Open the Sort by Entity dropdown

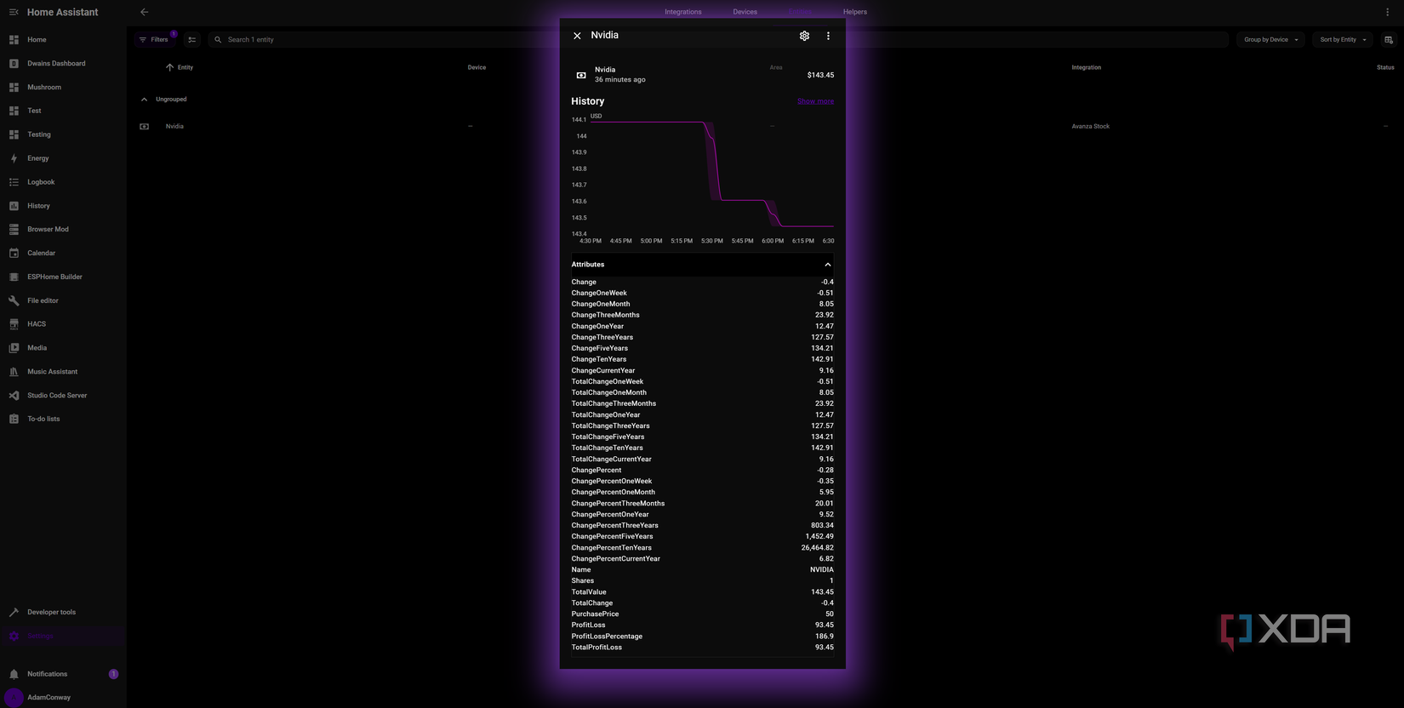click(1343, 40)
